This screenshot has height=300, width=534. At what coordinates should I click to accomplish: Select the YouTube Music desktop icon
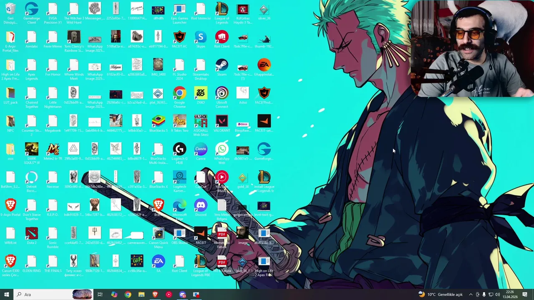[x=222, y=182]
